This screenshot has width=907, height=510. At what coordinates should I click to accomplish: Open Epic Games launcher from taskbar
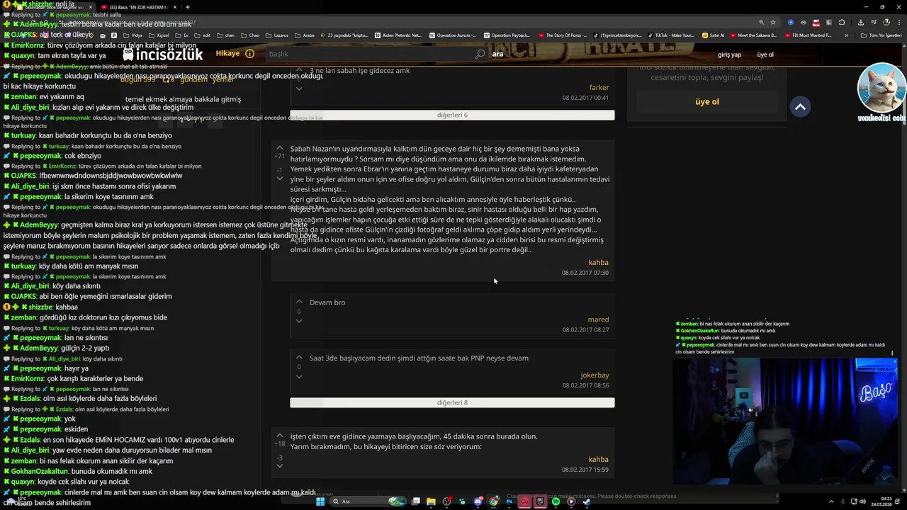coord(540,501)
